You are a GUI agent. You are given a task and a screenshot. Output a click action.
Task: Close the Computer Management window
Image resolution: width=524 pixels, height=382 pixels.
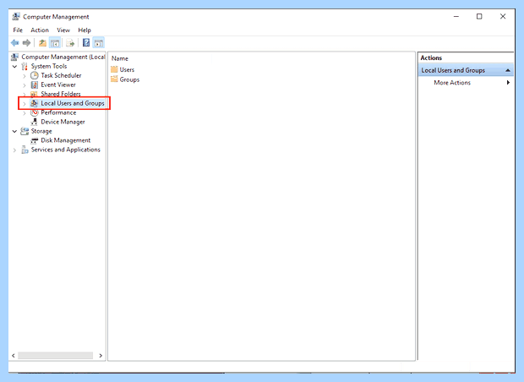coord(503,16)
